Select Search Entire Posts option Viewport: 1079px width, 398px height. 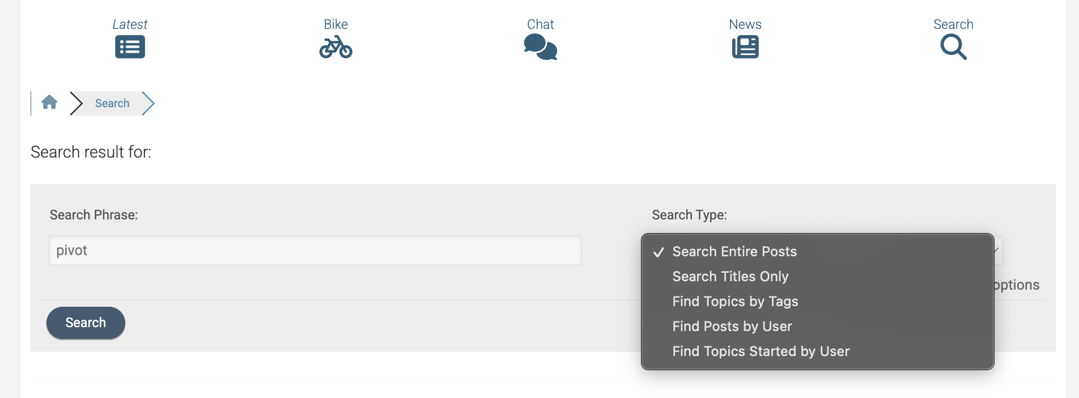coord(734,252)
